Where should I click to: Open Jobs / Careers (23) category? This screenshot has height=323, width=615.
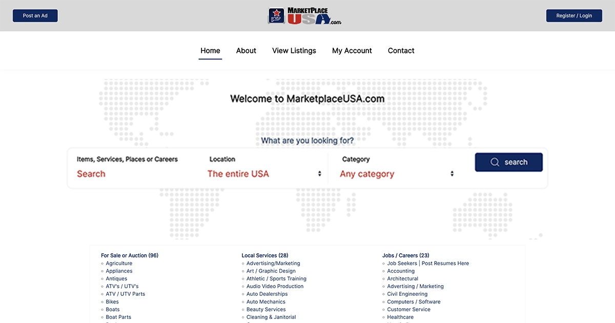pyautogui.click(x=406, y=255)
